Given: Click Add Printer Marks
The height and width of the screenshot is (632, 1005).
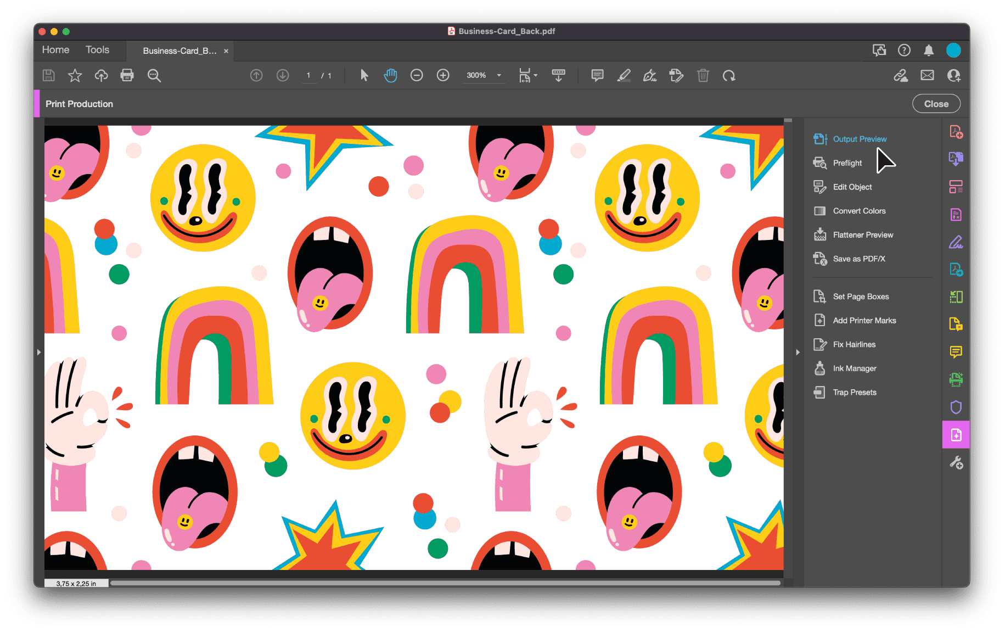Looking at the screenshot, I should click(x=855, y=321).
